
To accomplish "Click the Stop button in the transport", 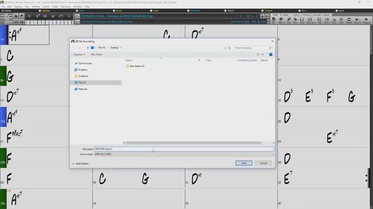I will [53, 16].
